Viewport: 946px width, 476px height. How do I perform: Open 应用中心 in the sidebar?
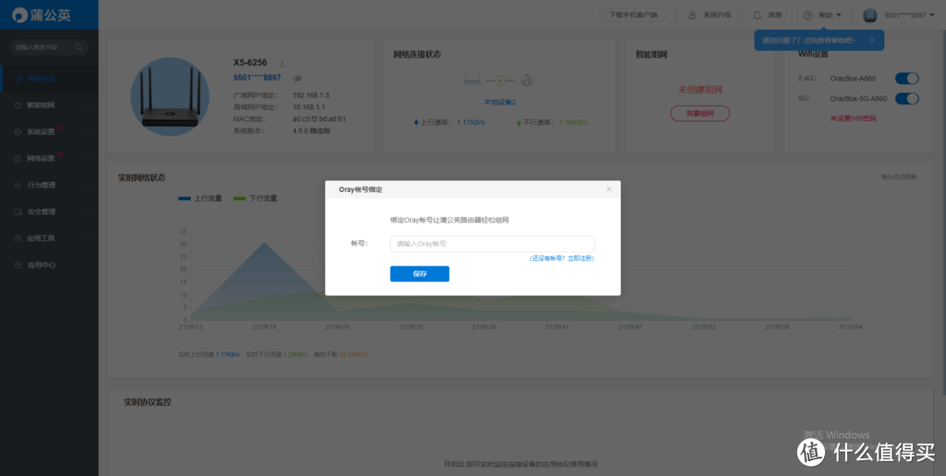pos(49,266)
